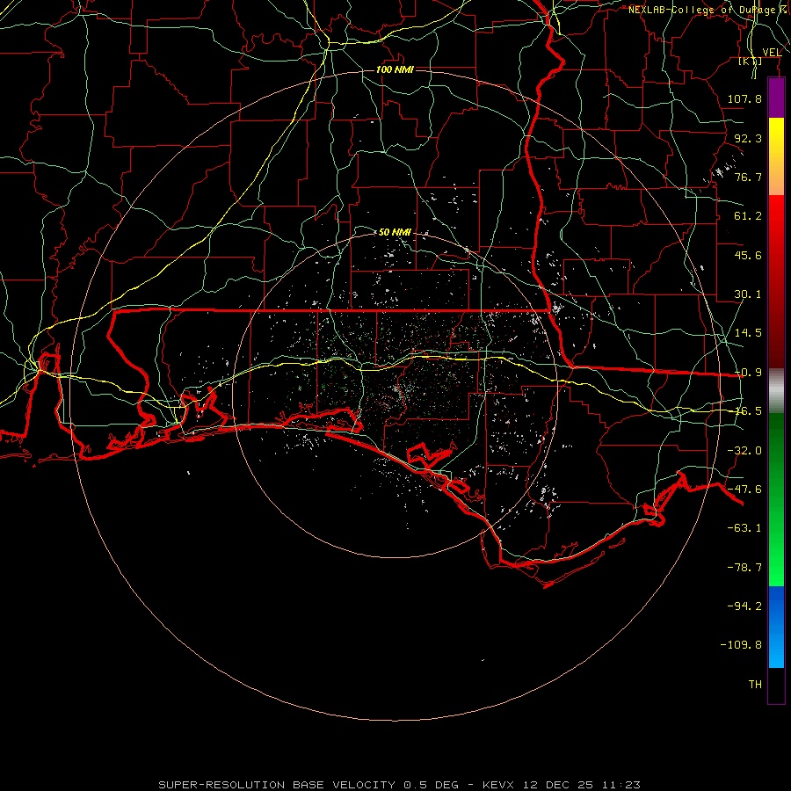
Task: Click the 50 NMI range ring label
Action: 395,232
